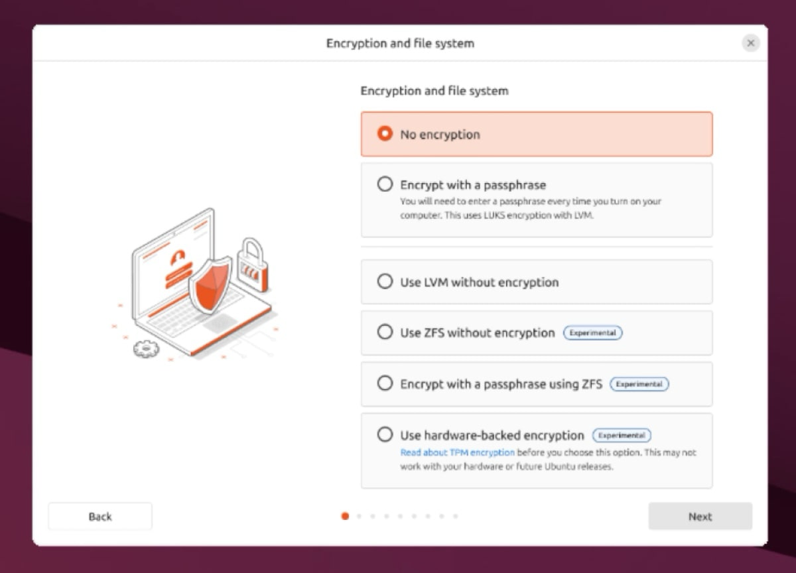This screenshot has width=796, height=573.
Task: Click the Experimental badge on hardware-backed encryption
Action: click(x=622, y=436)
